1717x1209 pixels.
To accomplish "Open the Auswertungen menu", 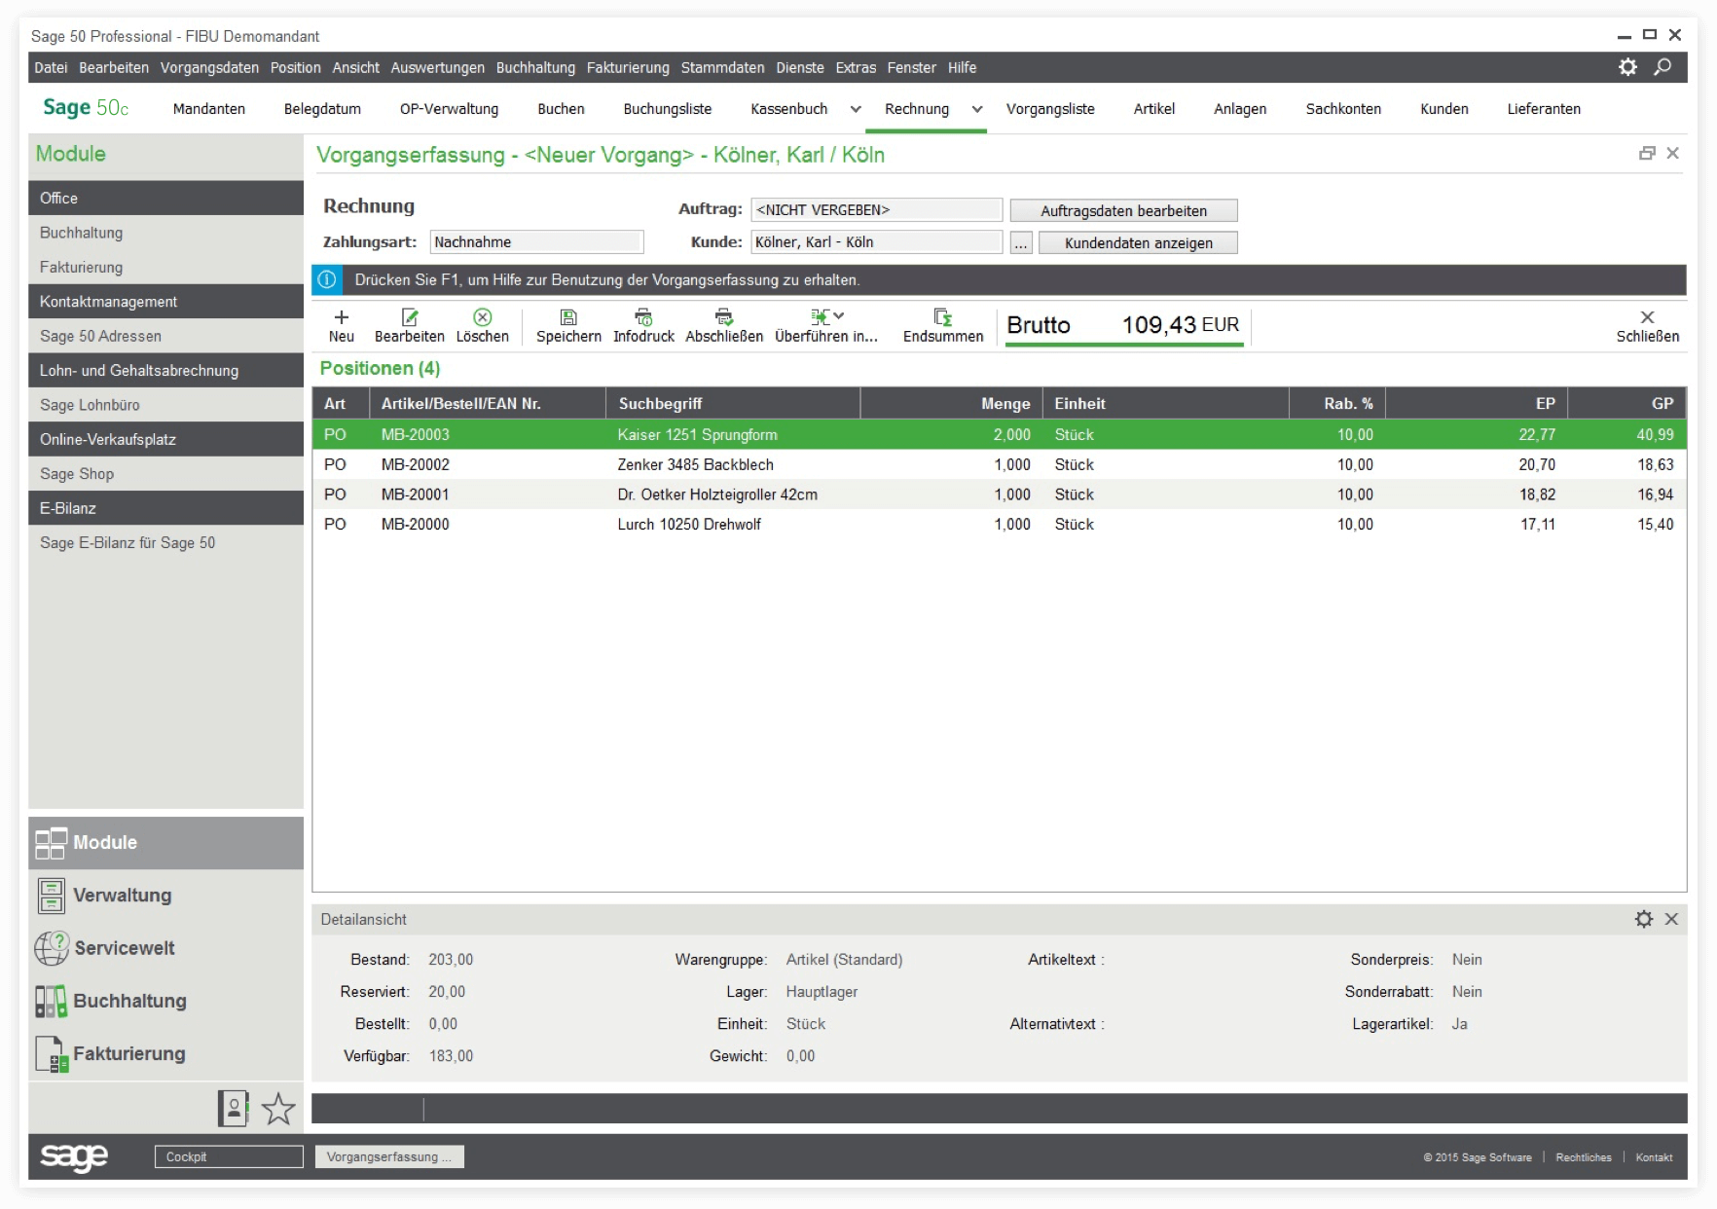I will click(x=437, y=67).
